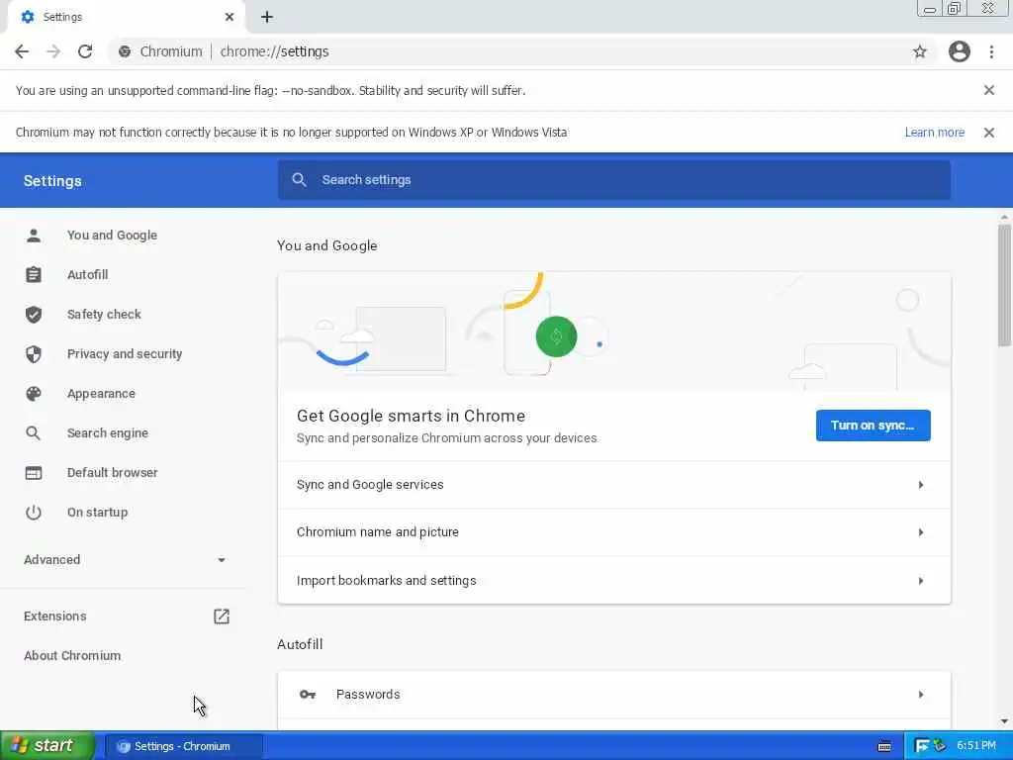Bookmark this page with the star icon

point(919,51)
